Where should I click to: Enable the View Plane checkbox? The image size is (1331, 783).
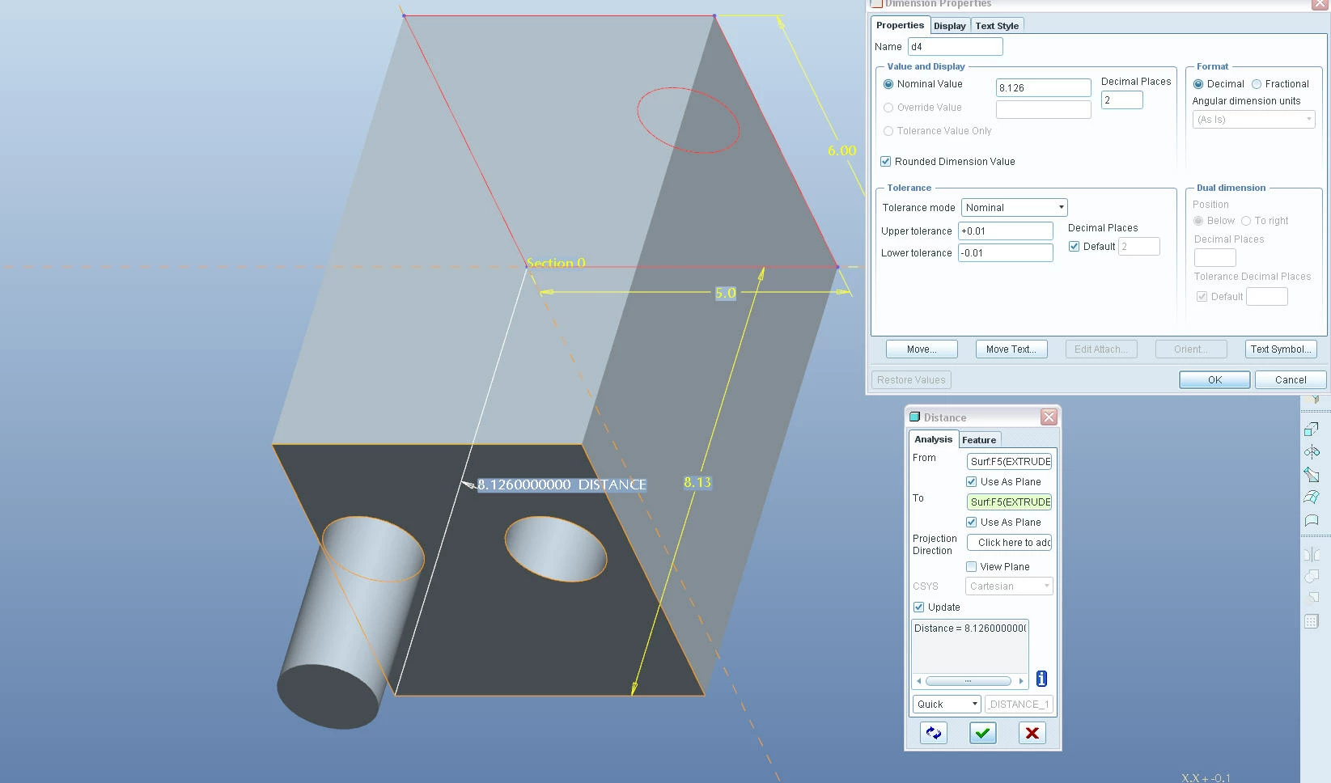971,567
